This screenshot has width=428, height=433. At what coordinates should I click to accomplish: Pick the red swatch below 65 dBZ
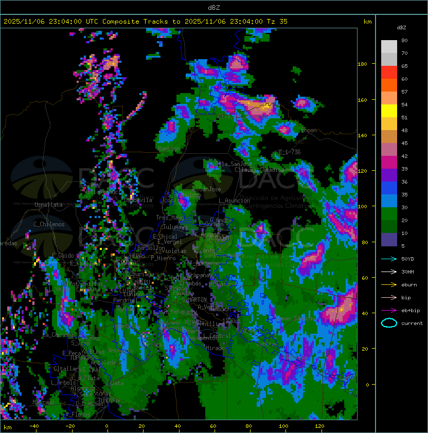[389, 73]
